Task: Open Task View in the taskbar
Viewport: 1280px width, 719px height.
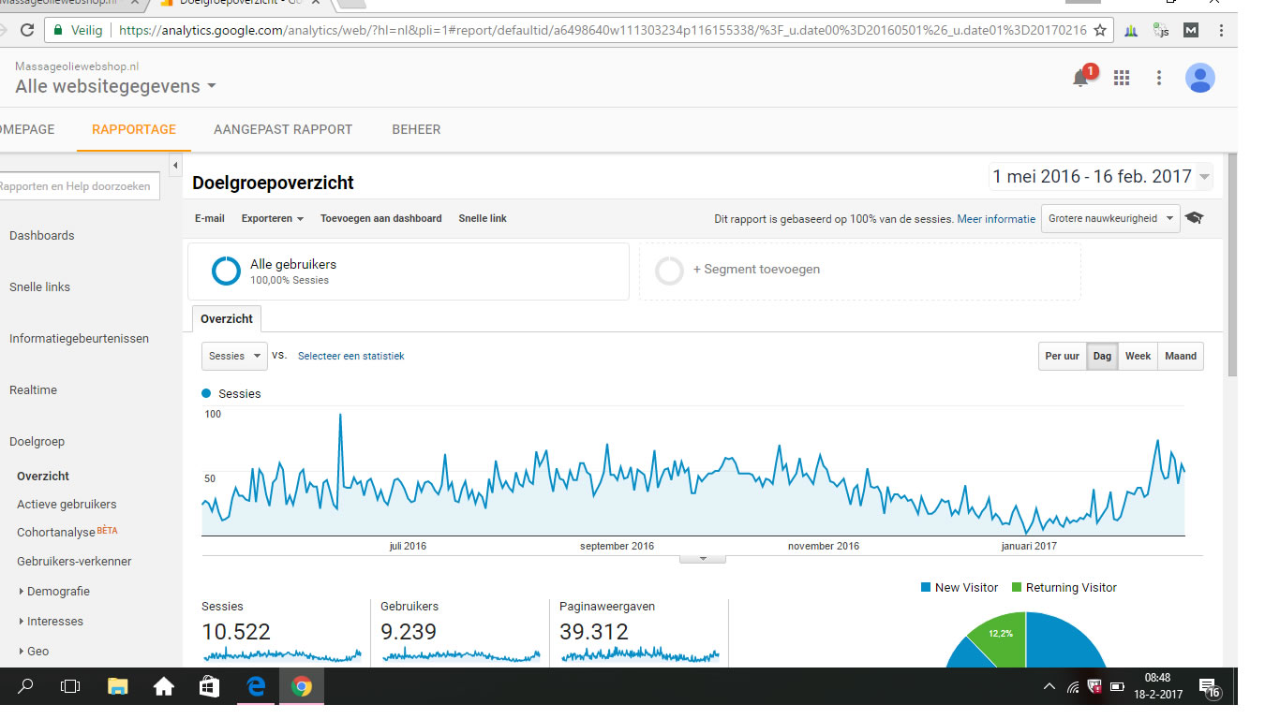Action: click(x=70, y=686)
